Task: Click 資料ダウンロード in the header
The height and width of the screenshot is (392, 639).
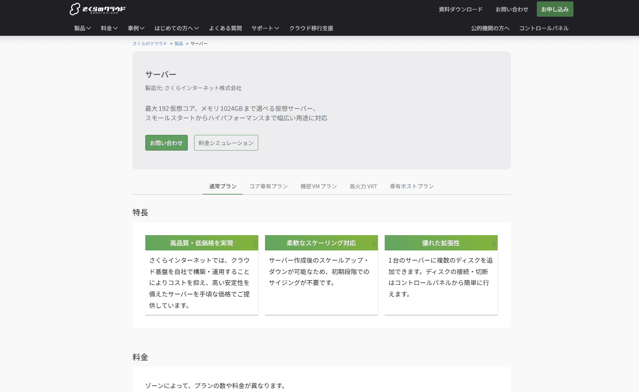Action: click(x=461, y=9)
